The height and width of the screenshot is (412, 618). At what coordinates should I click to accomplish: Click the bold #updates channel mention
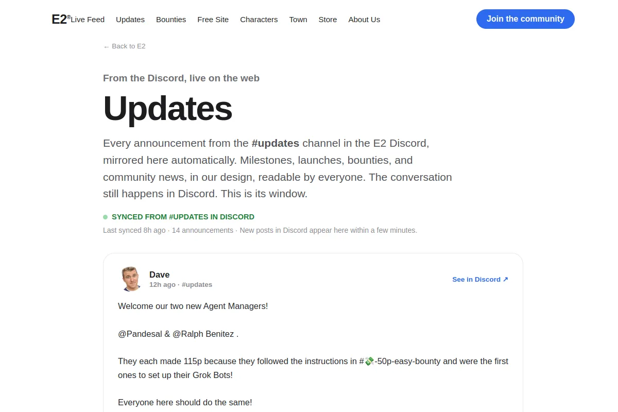[275, 143]
